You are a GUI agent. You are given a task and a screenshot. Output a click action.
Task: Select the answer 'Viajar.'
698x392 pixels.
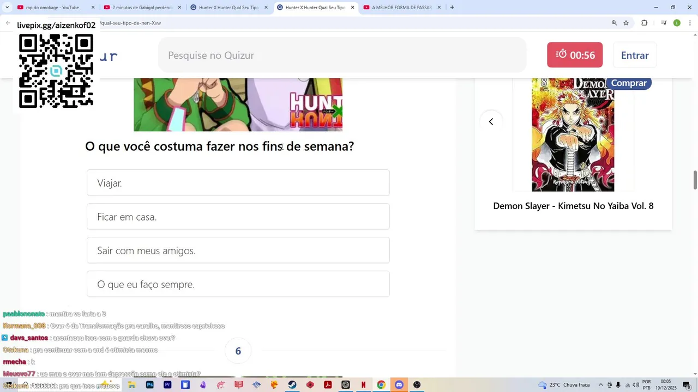238,183
